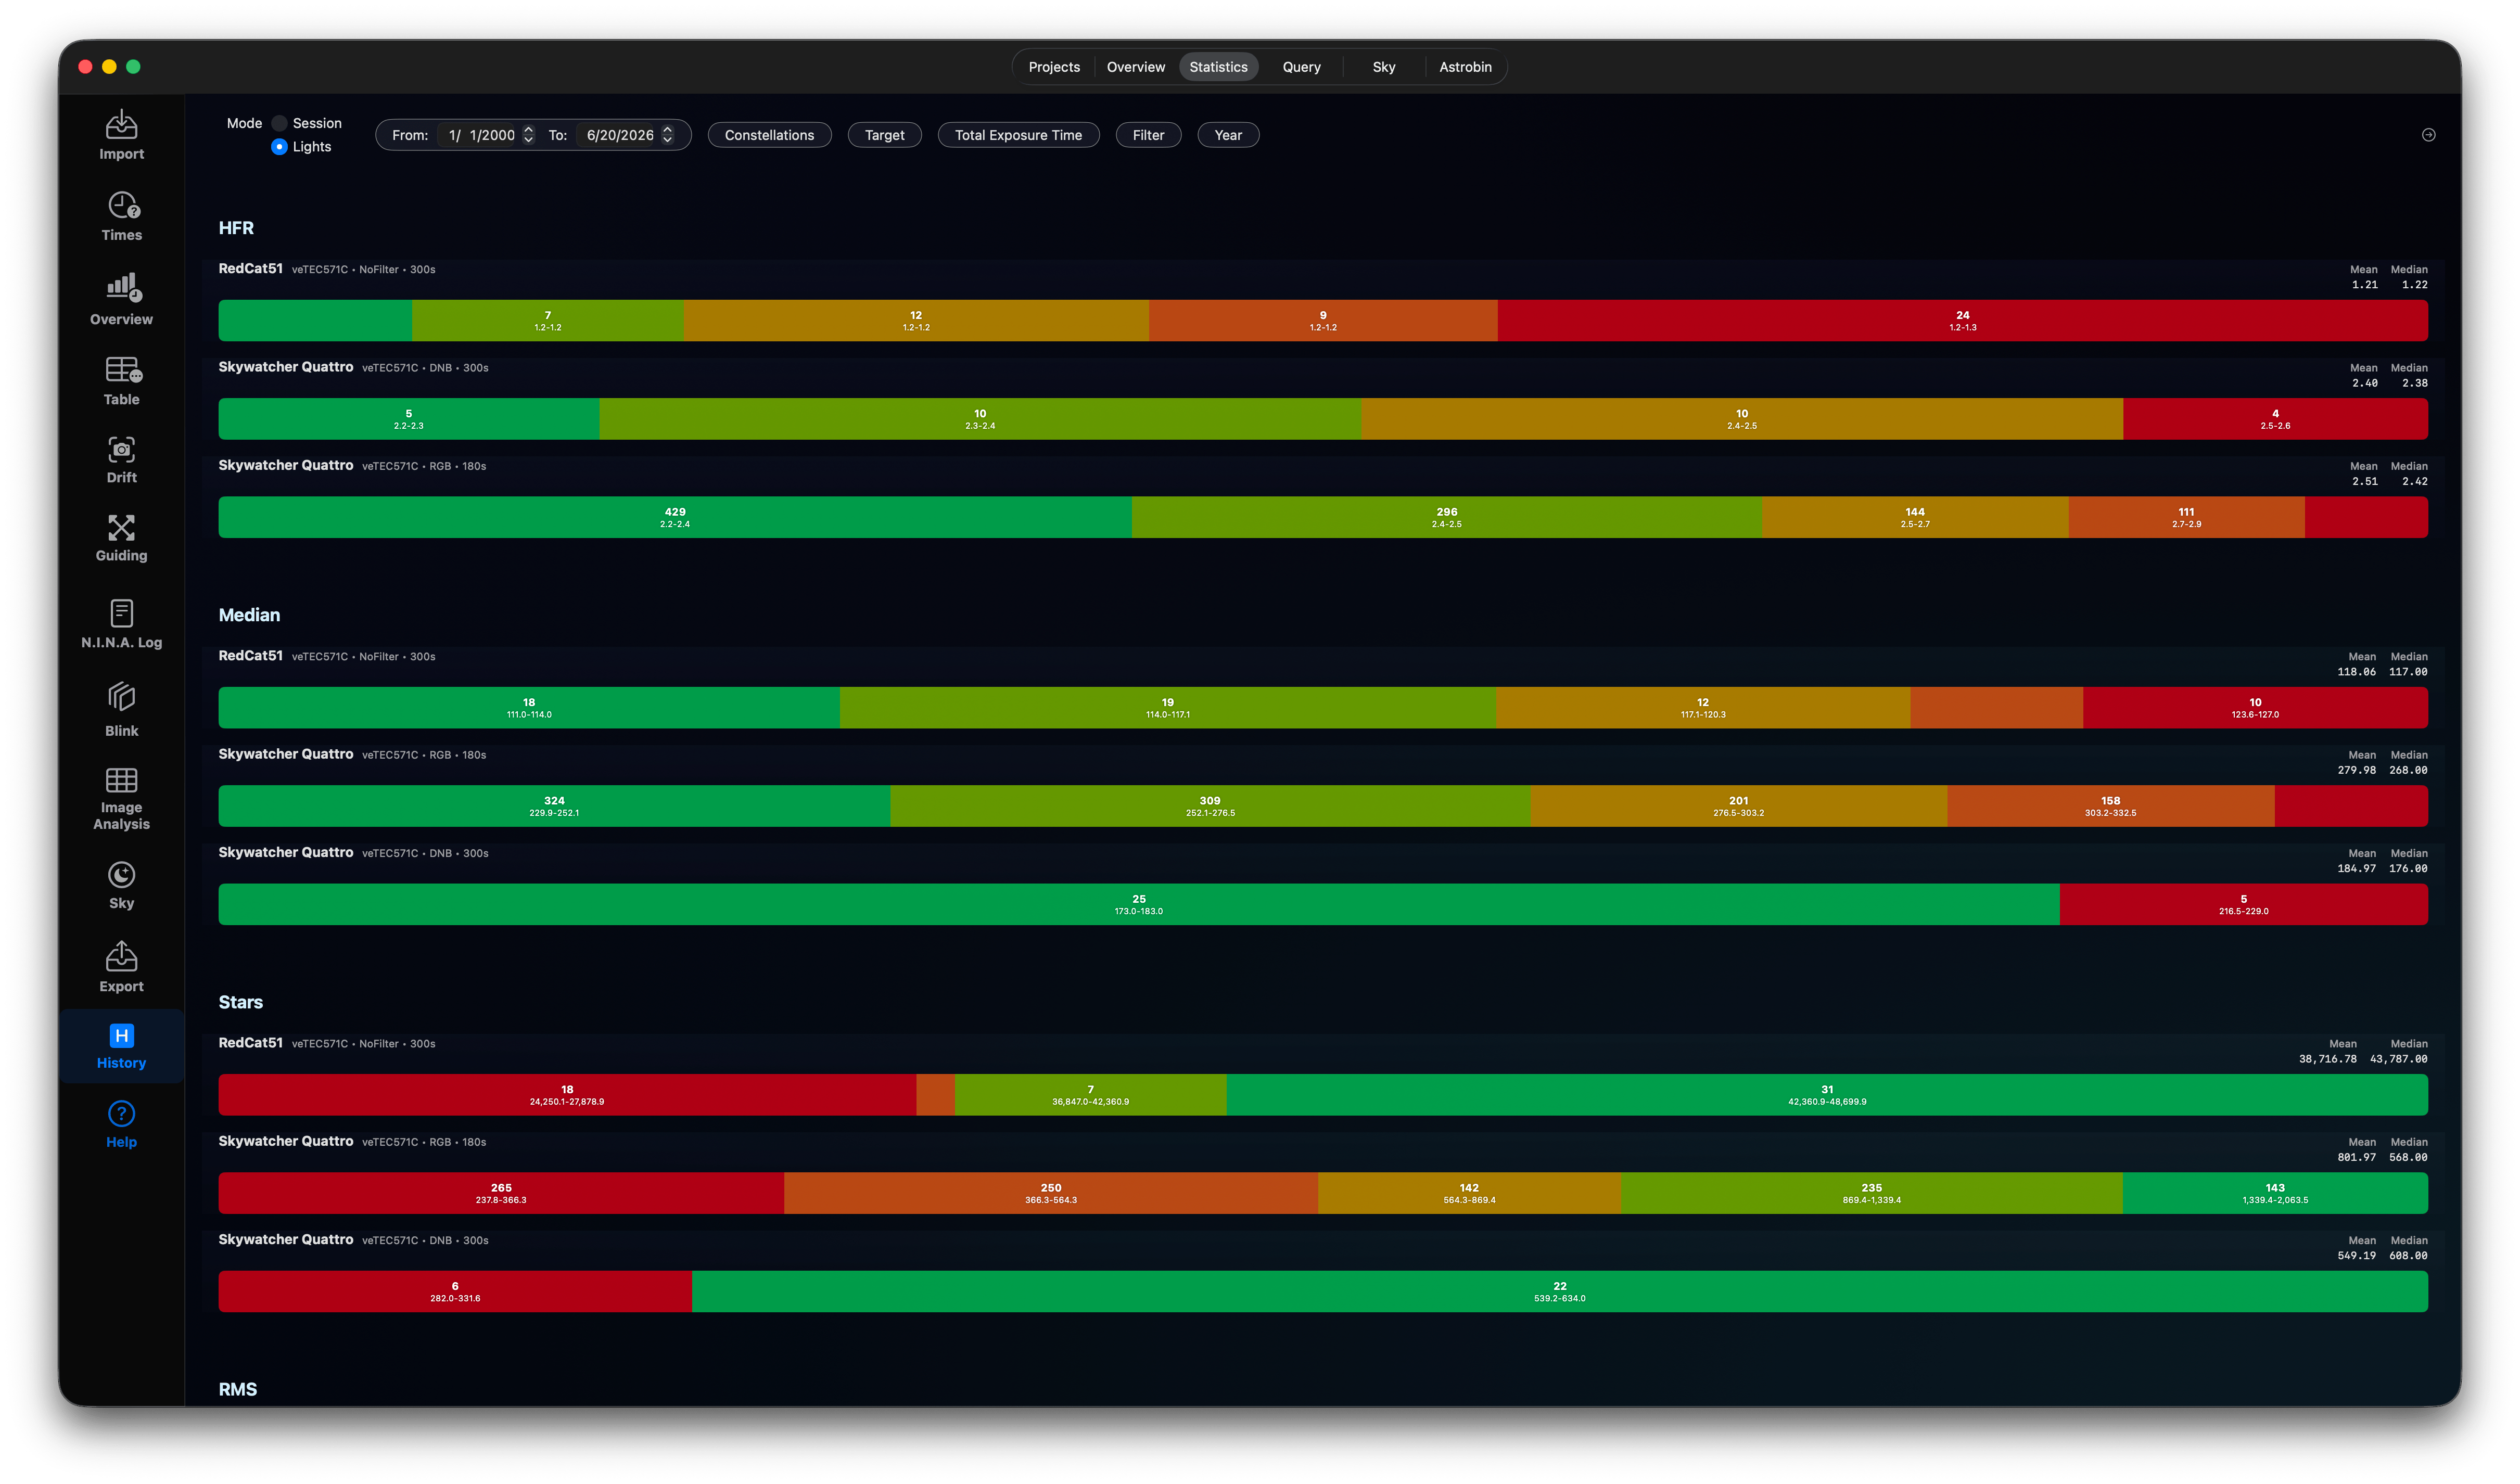Open the Year dropdown
This screenshot has height=1484, width=2520.
coord(1228,135)
